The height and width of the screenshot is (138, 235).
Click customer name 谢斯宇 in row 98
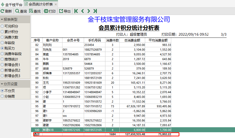(47, 120)
